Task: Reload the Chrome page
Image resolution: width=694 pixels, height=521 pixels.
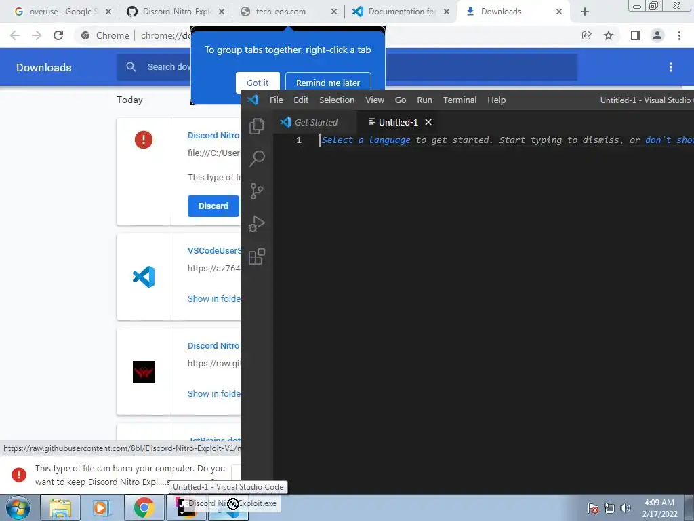Action: (x=58, y=35)
